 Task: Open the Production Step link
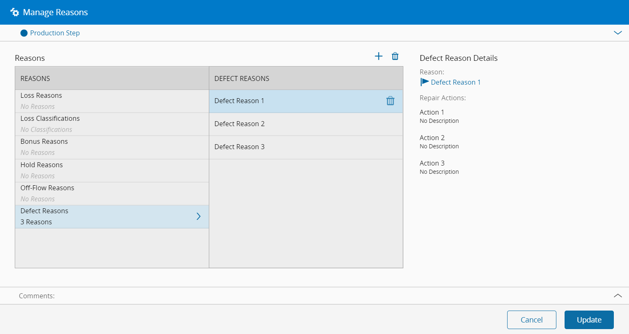click(55, 33)
